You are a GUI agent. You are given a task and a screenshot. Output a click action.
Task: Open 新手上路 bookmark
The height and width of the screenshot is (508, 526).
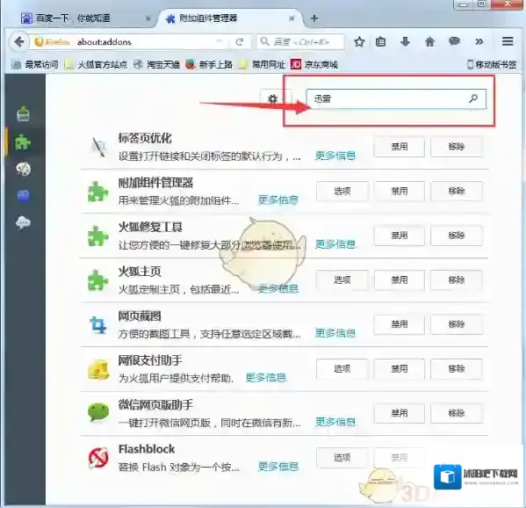point(209,64)
